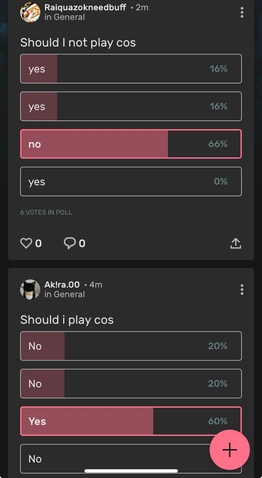Share the 'Should I not play cos' poll

click(x=236, y=243)
